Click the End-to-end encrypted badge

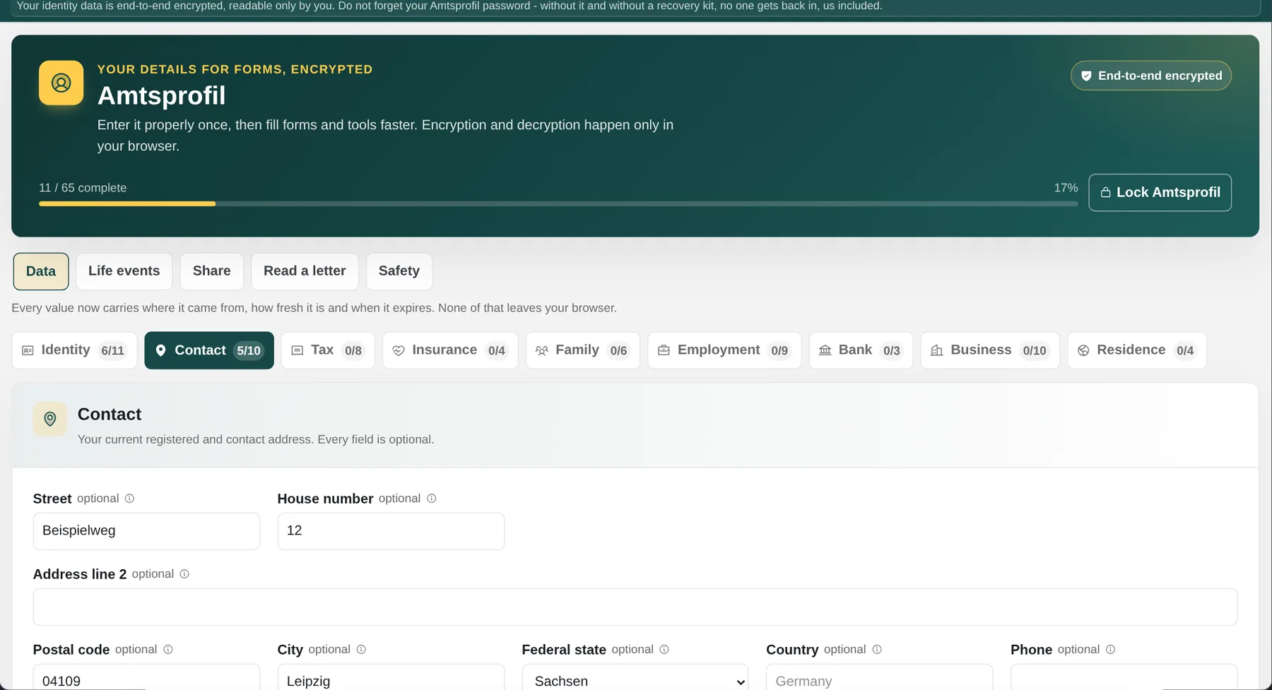coord(1151,76)
